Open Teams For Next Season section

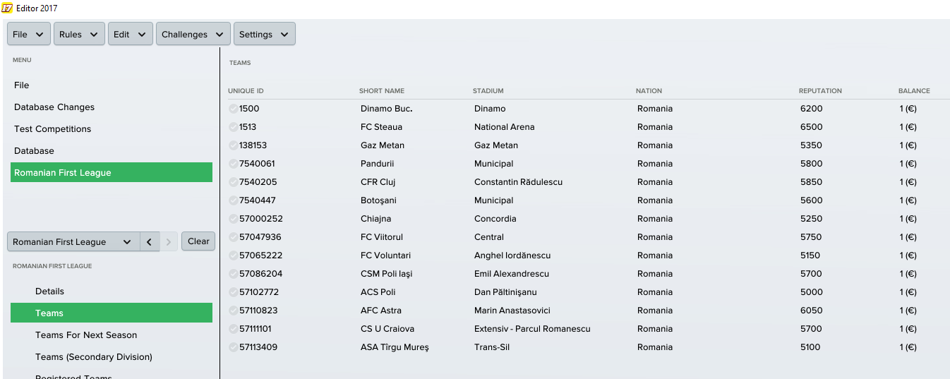point(86,335)
